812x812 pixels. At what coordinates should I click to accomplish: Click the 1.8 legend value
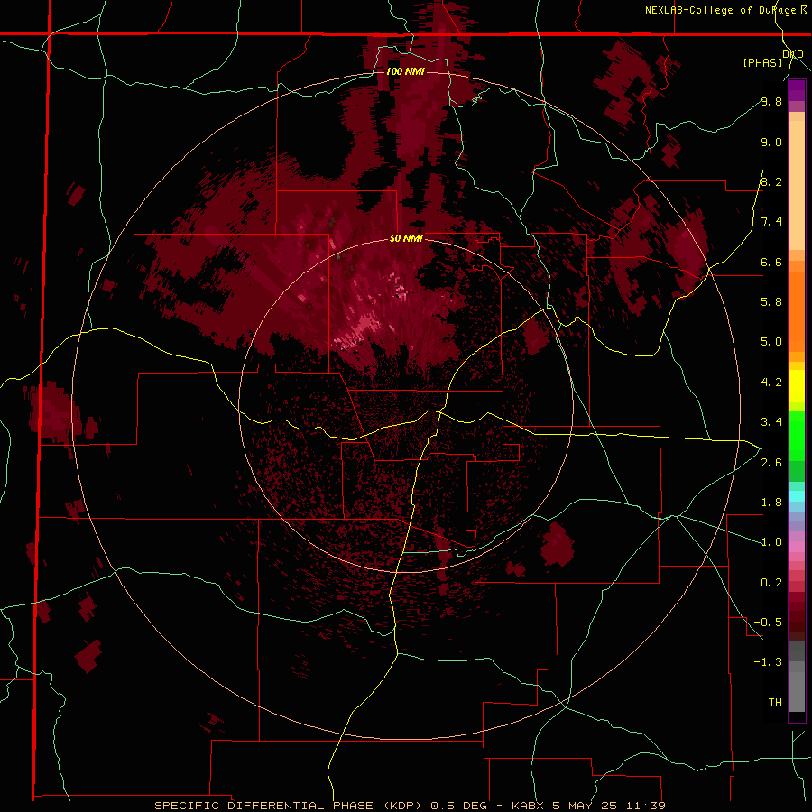[771, 503]
